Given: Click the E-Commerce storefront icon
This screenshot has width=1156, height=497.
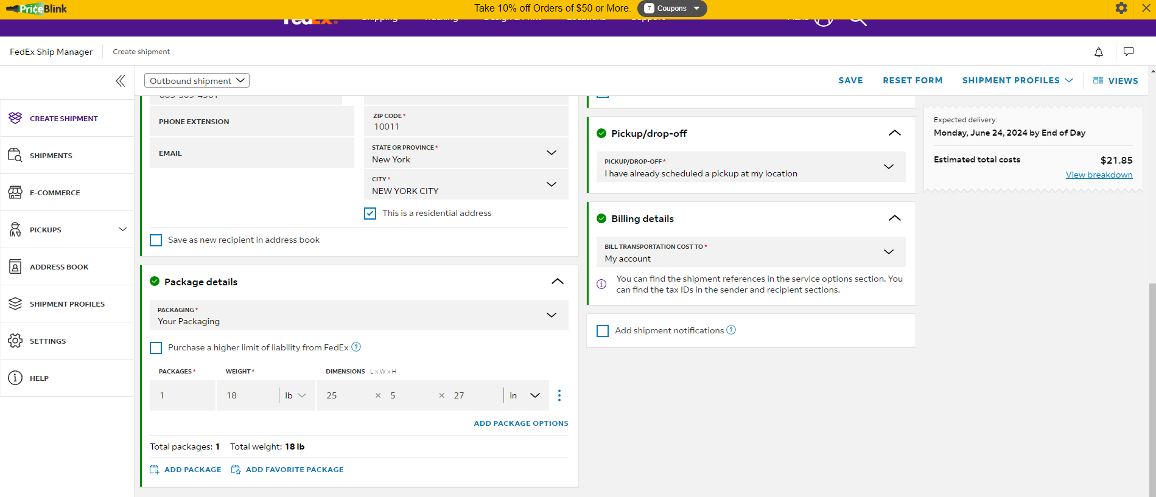Looking at the screenshot, I should click(x=15, y=192).
